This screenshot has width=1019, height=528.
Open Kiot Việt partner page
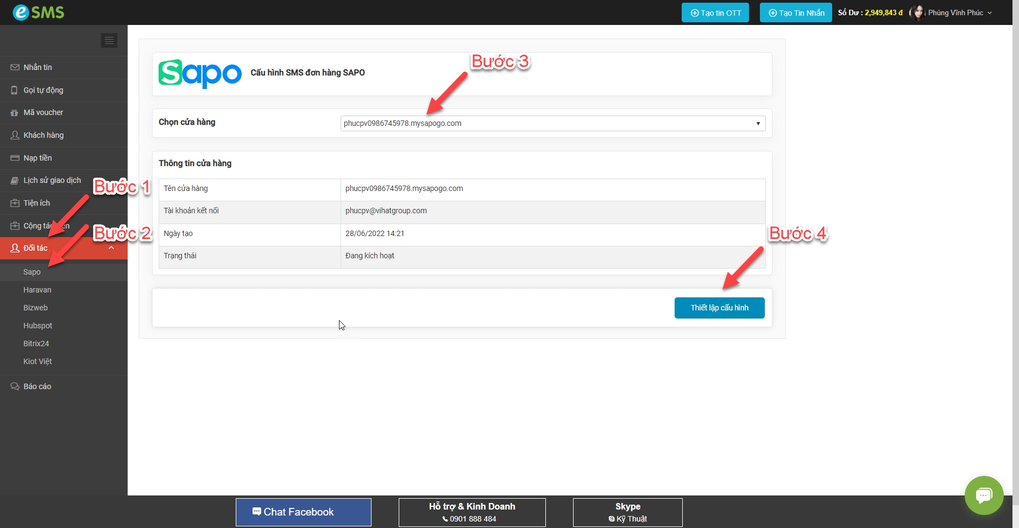coord(37,361)
